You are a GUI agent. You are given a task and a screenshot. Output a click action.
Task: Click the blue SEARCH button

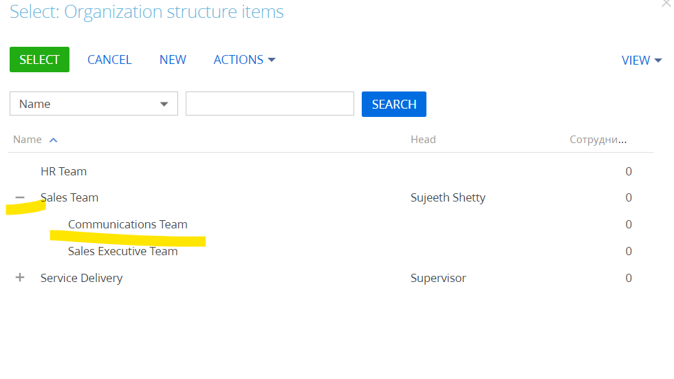[393, 104]
